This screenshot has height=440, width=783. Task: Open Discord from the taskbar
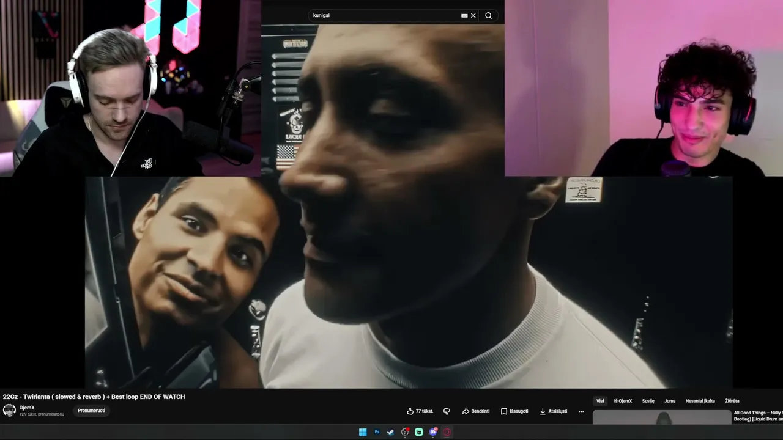pyautogui.click(x=433, y=432)
